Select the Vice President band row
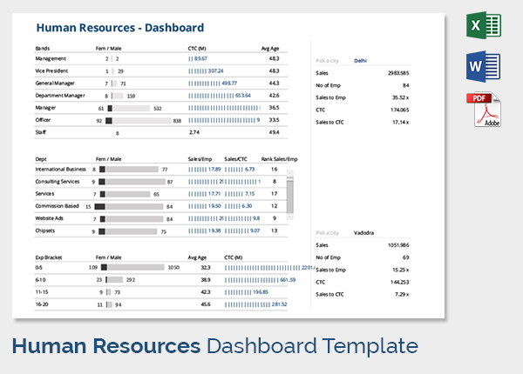This screenshot has width=523, height=374. pos(52,70)
